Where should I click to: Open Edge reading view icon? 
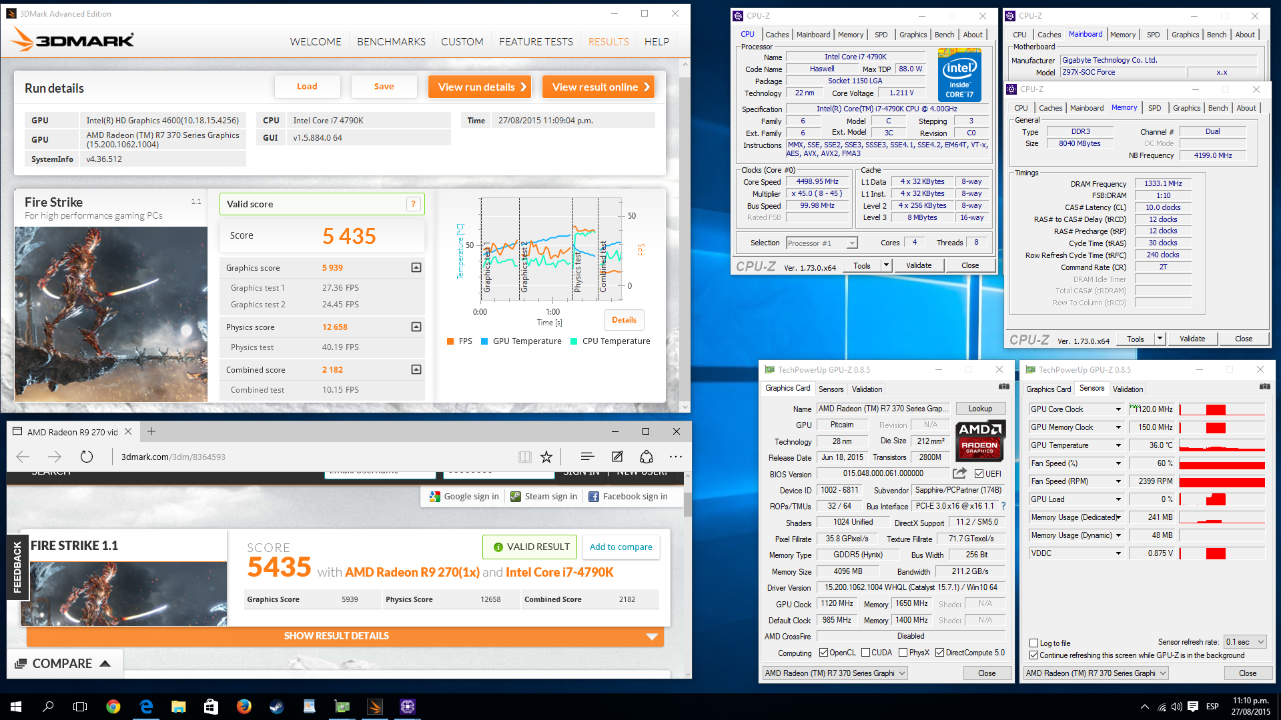tap(525, 457)
